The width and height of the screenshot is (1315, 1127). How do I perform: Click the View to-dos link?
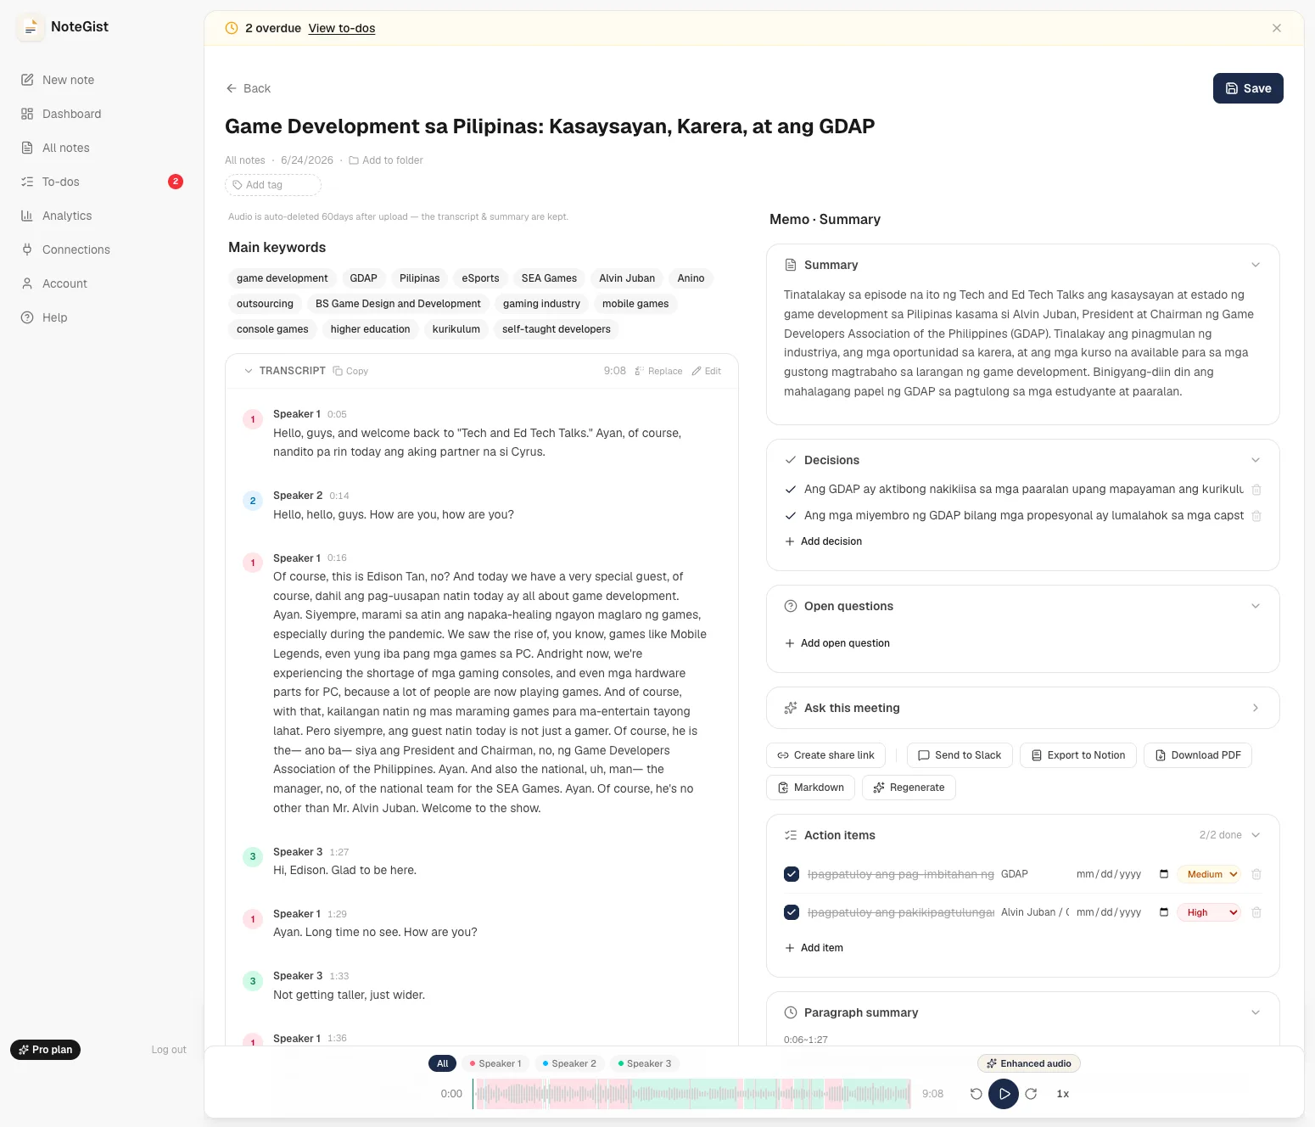(342, 28)
